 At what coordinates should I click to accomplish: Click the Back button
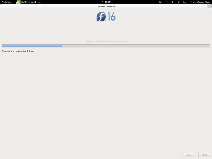(189, 155)
